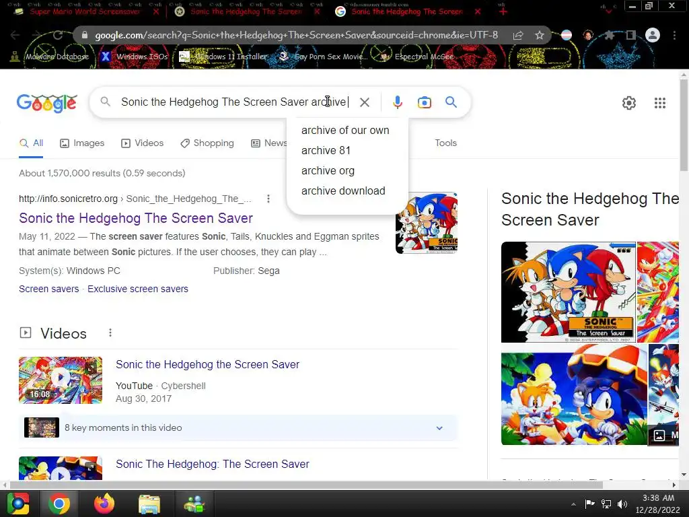The height and width of the screenshot is (517, 689).
Task: Open a new browser tab
Action: coord(503,11)
